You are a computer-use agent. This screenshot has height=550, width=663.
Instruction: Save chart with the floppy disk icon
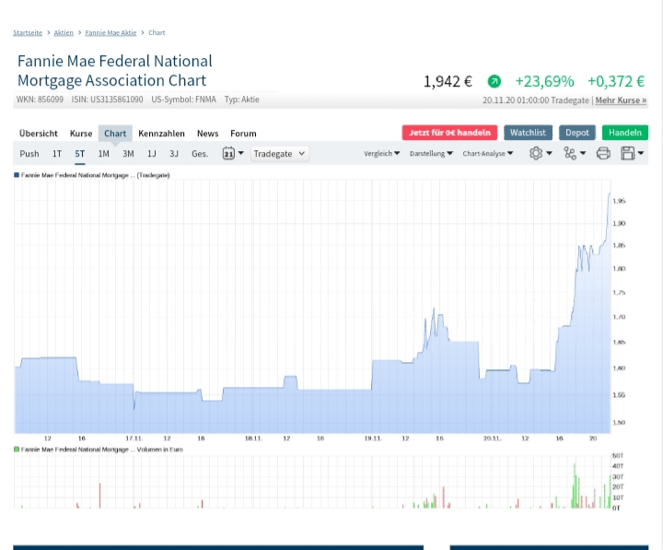click(628, 153)
